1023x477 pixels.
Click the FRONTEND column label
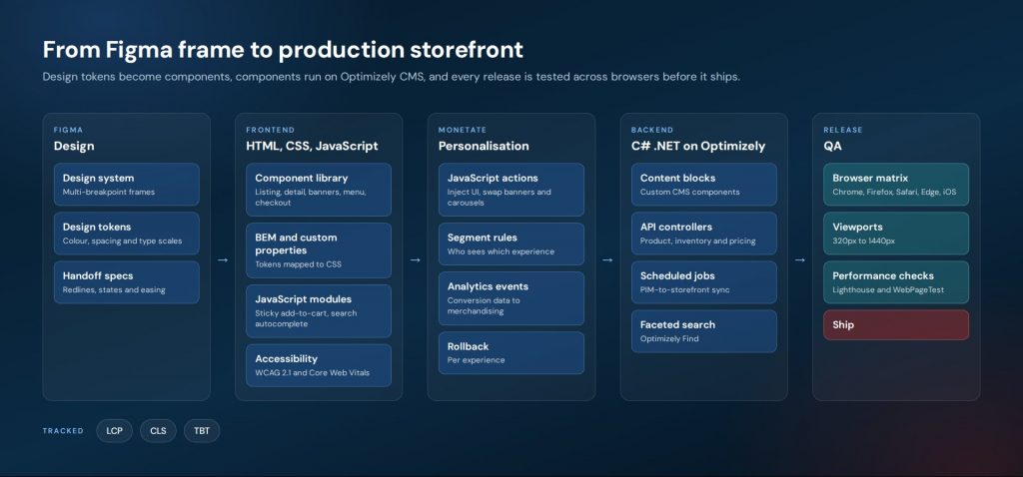(x=270, y=131)
